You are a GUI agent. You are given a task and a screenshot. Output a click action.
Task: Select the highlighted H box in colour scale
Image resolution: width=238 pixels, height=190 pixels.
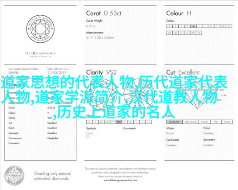click(193, 26)
